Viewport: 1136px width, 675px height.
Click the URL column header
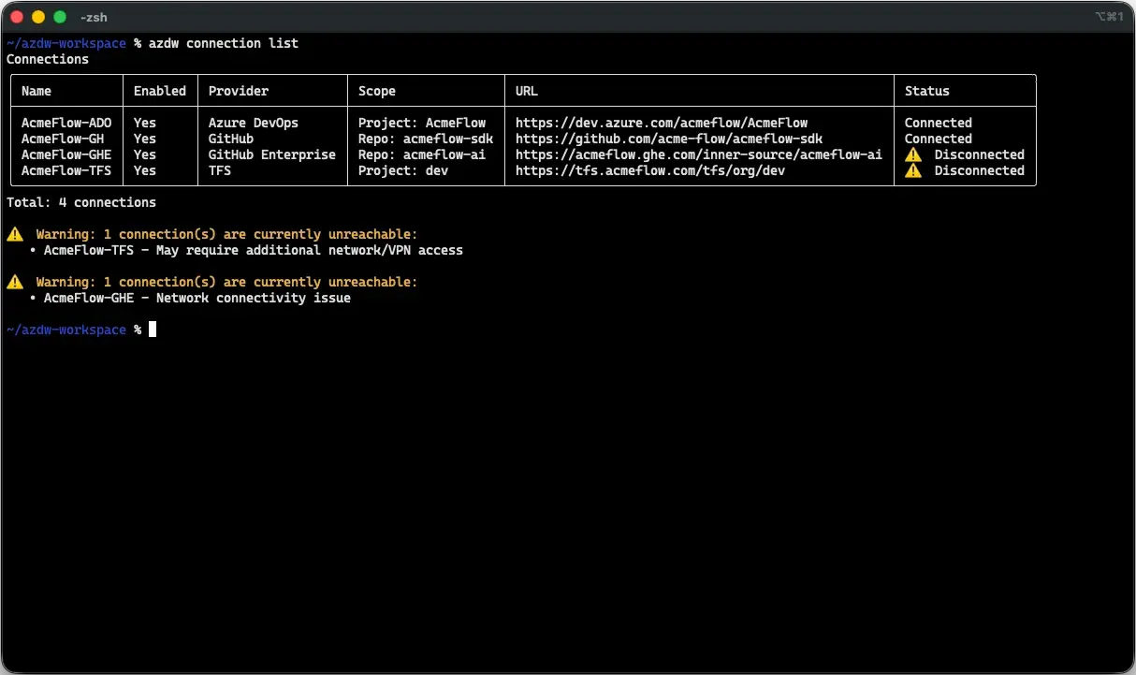click(527, 91)
